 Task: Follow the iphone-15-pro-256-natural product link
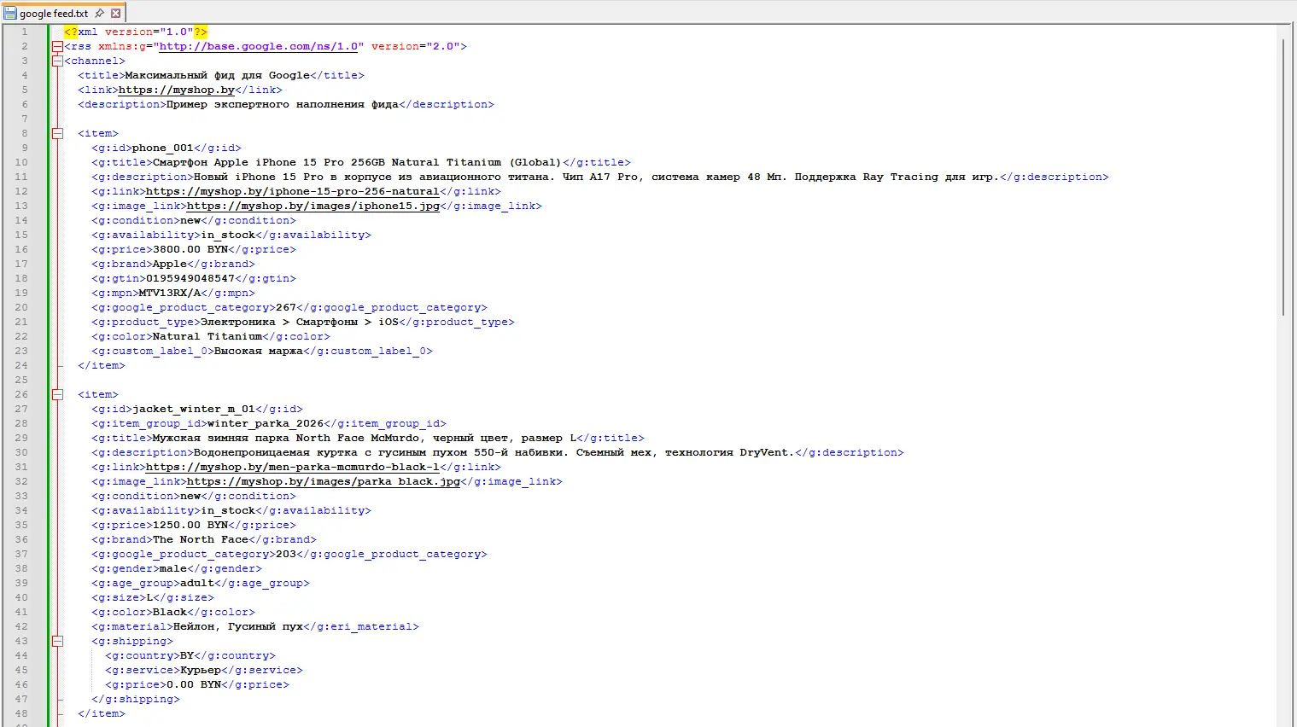tap(292, 191)
